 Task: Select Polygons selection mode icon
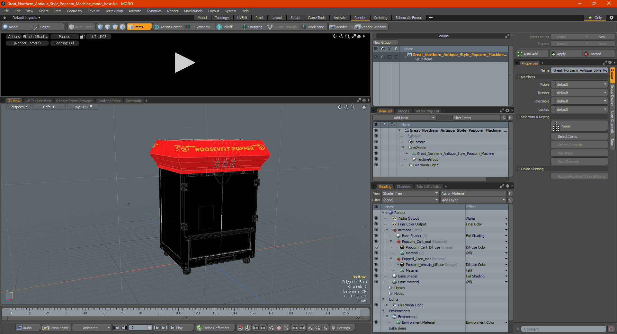coord(115,27)
